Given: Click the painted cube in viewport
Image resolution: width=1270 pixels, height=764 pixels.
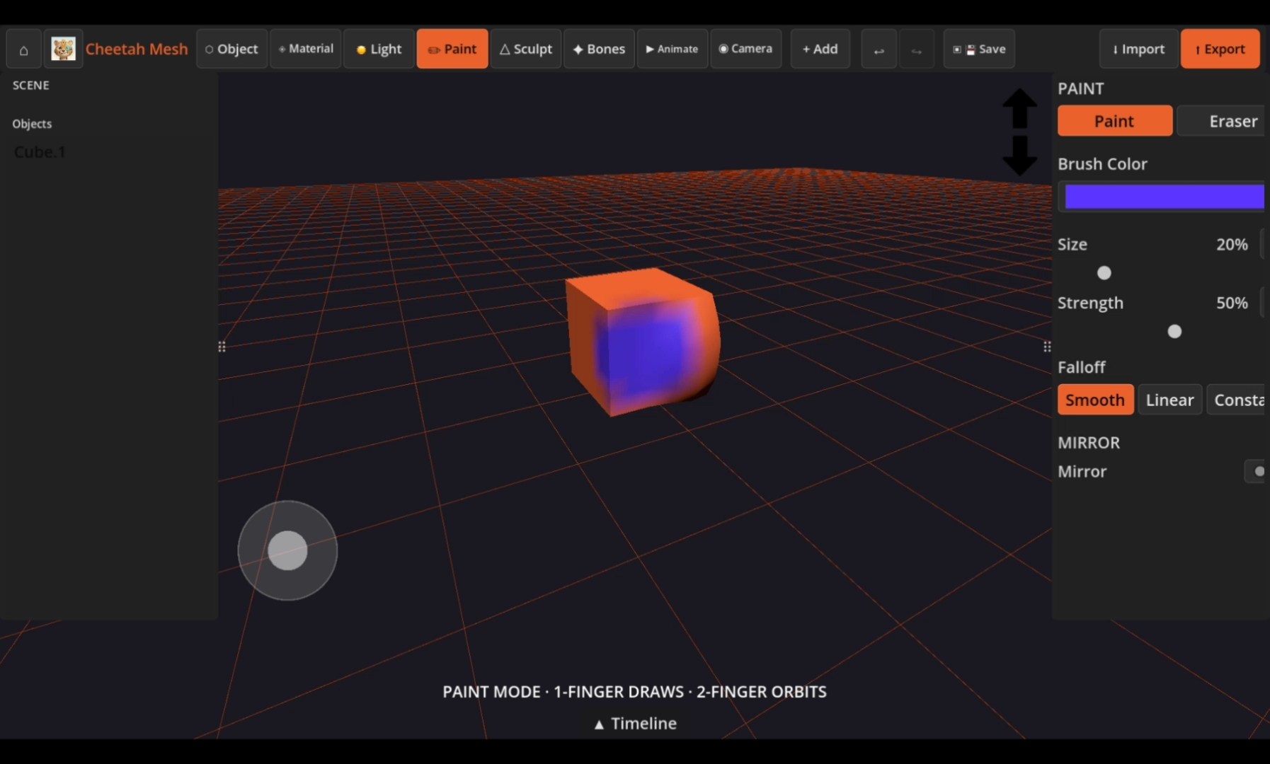Looking at the screenshot, I should (x=643, y=342).
